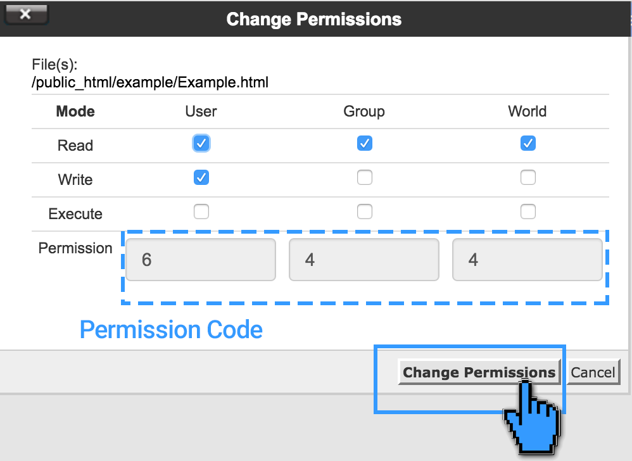Enable Execute permission for Group
The image size is (632, 461).
point(364,212)
